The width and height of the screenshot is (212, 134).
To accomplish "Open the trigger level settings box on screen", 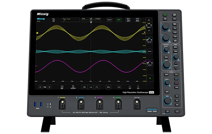I will tap(71, 20).
